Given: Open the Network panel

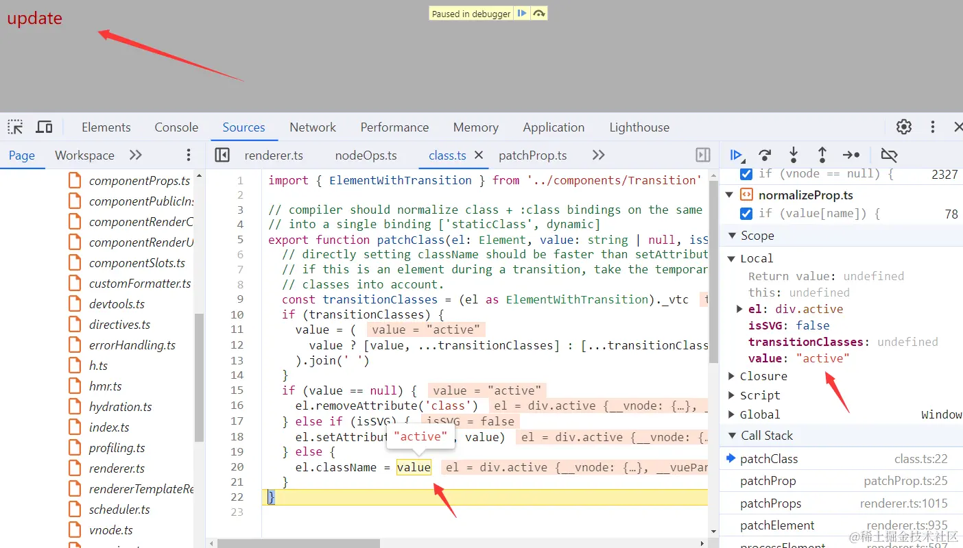Looking at the screenshot, I should point(313,127).
